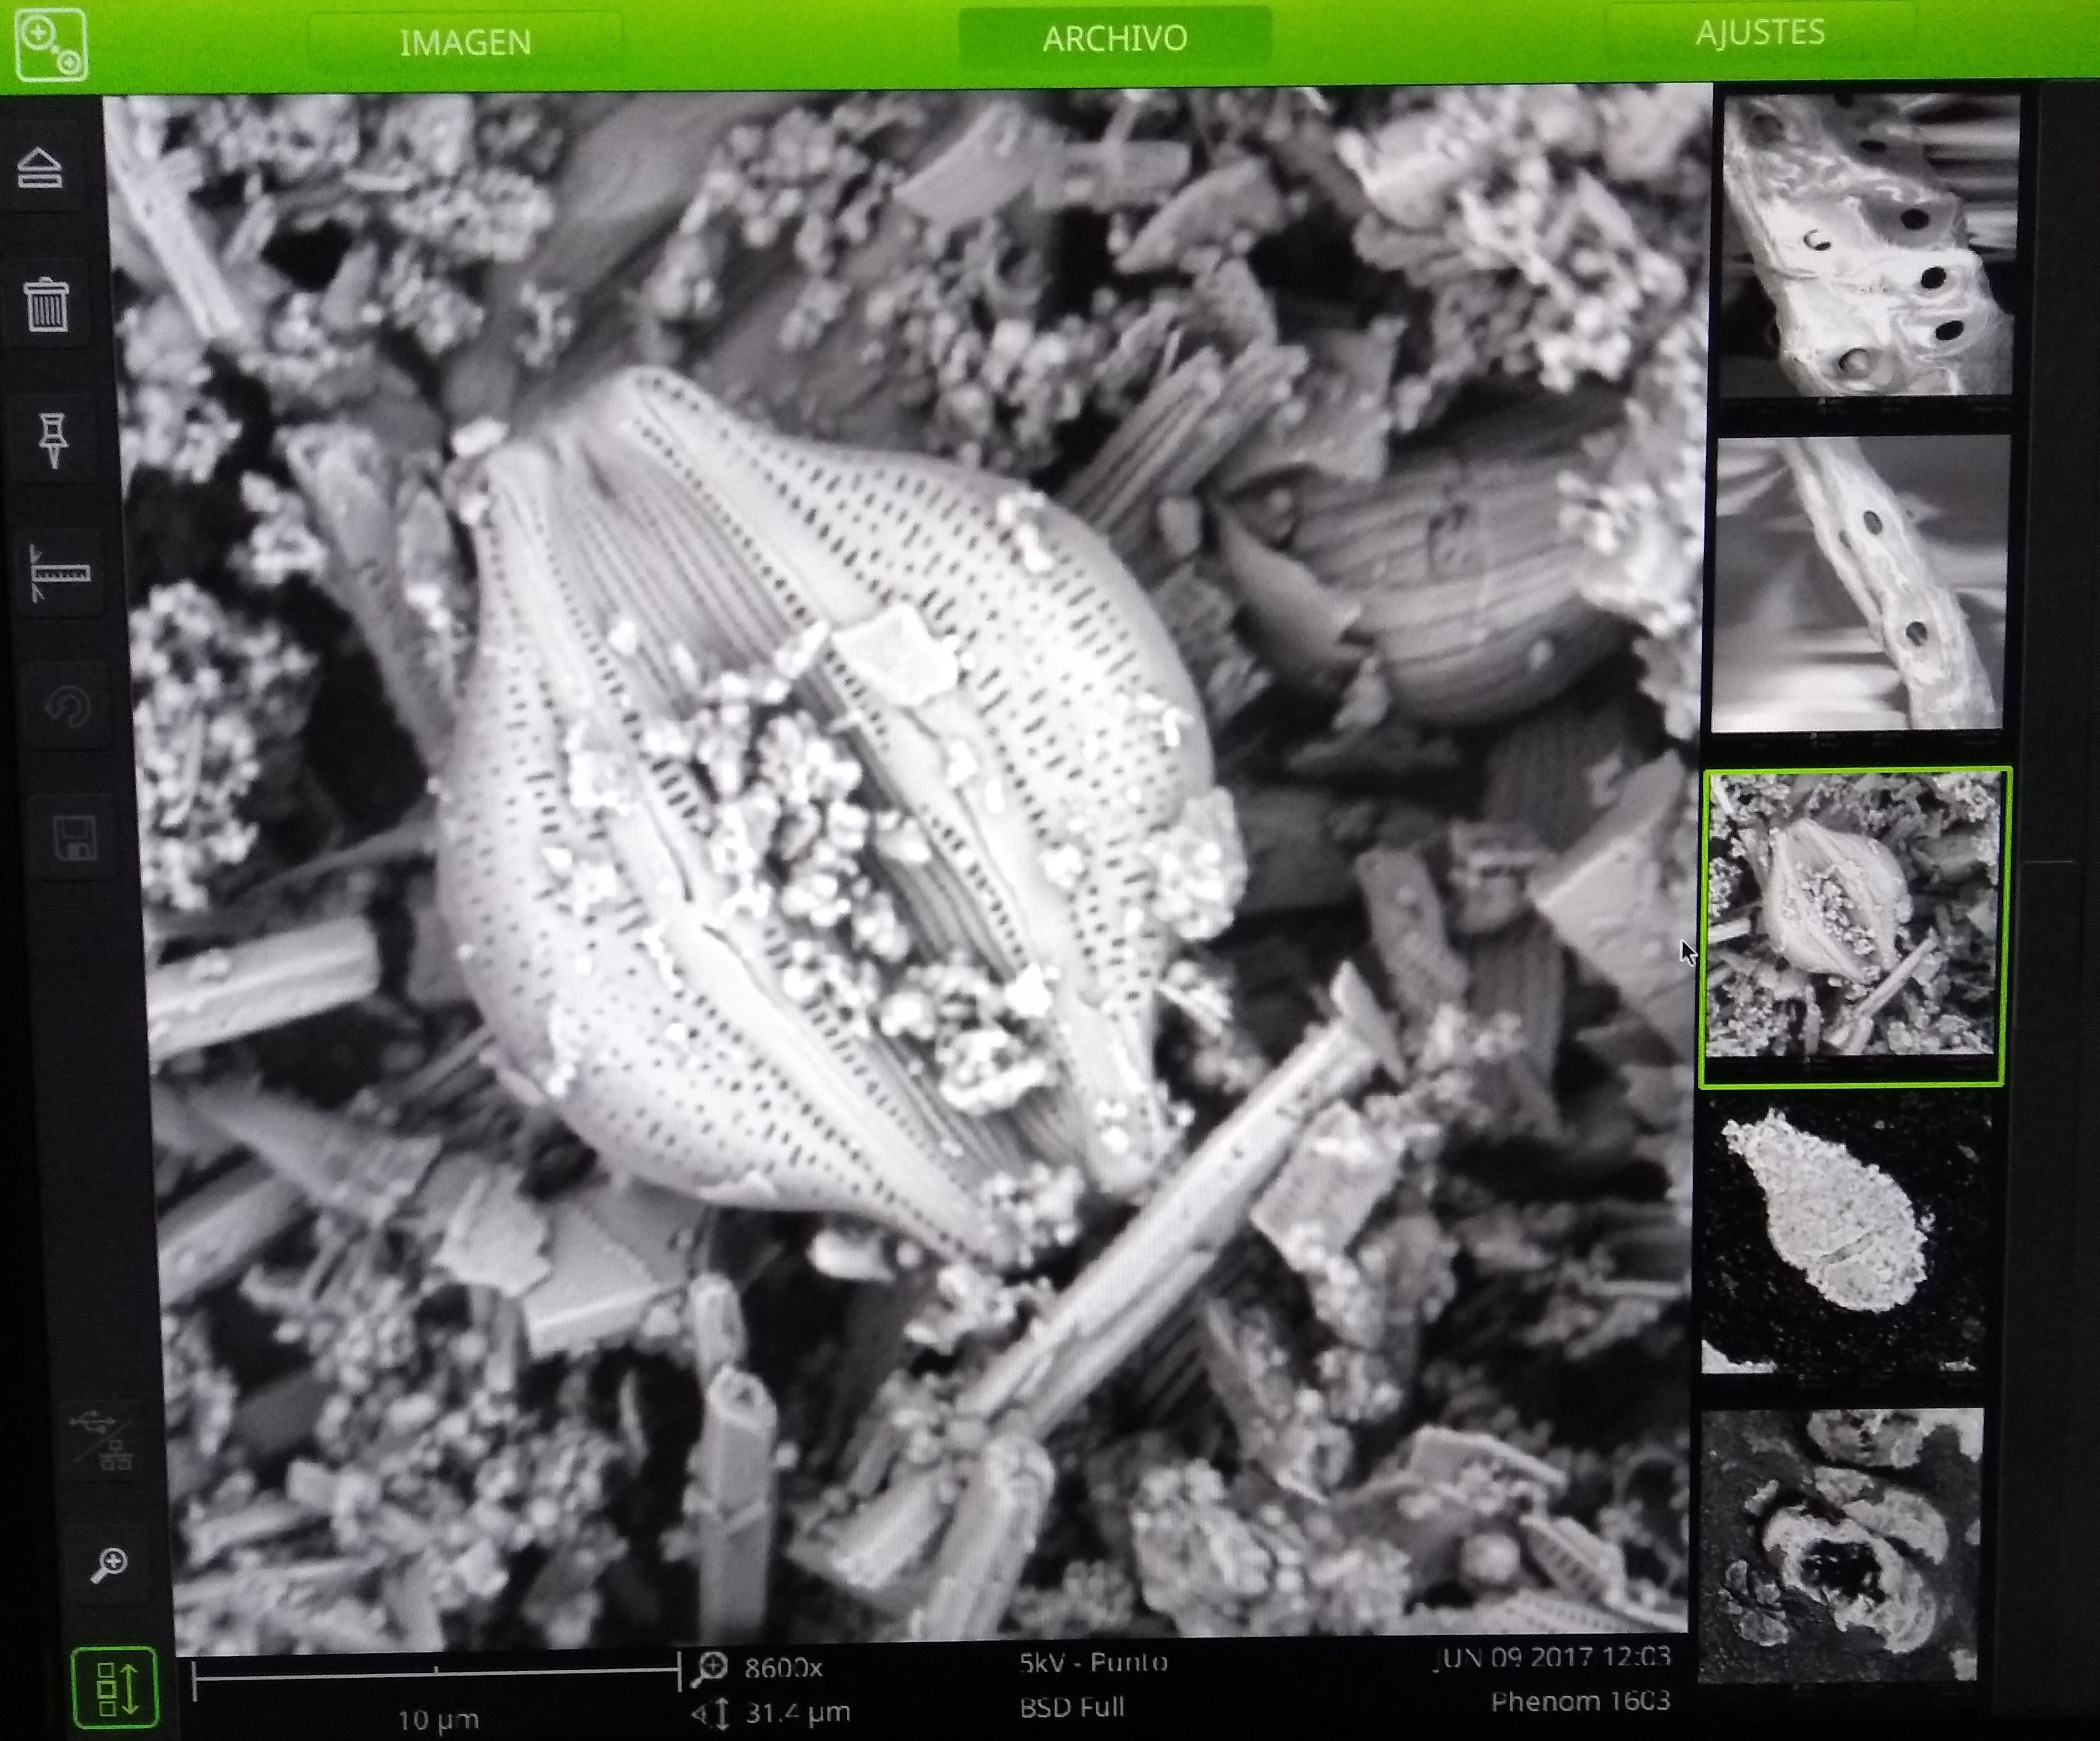Click the undo rotate arrow icon
The image size is (2100, 1741).
pos(68,707)
